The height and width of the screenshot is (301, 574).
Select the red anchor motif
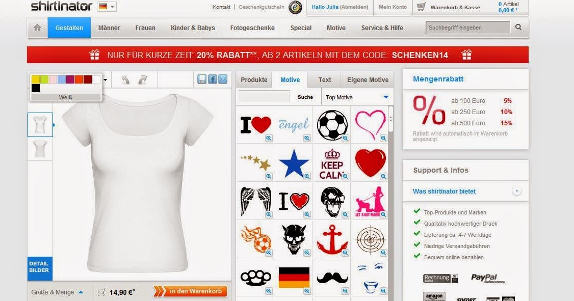click(x=332, y=239)
